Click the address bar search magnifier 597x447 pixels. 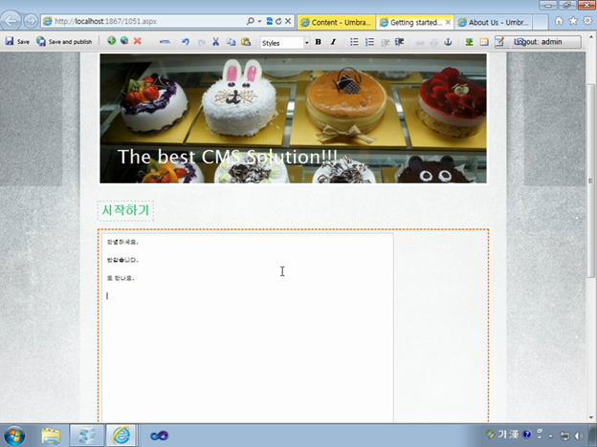pos(250,21)
